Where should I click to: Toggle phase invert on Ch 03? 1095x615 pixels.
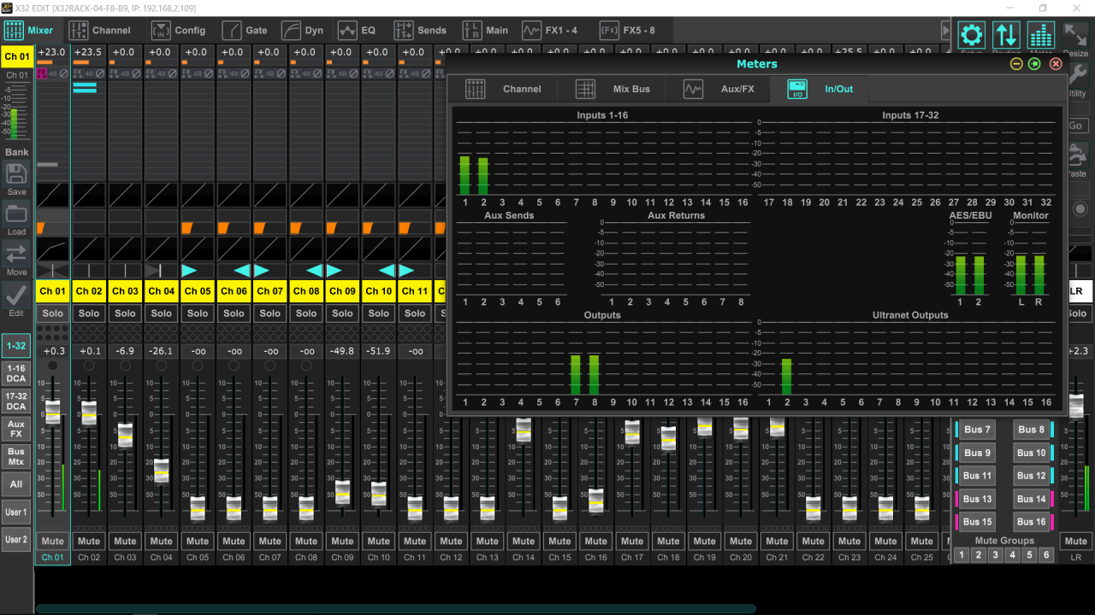[137, 74]
